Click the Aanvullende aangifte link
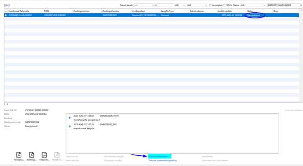 (x=114, y=157)
